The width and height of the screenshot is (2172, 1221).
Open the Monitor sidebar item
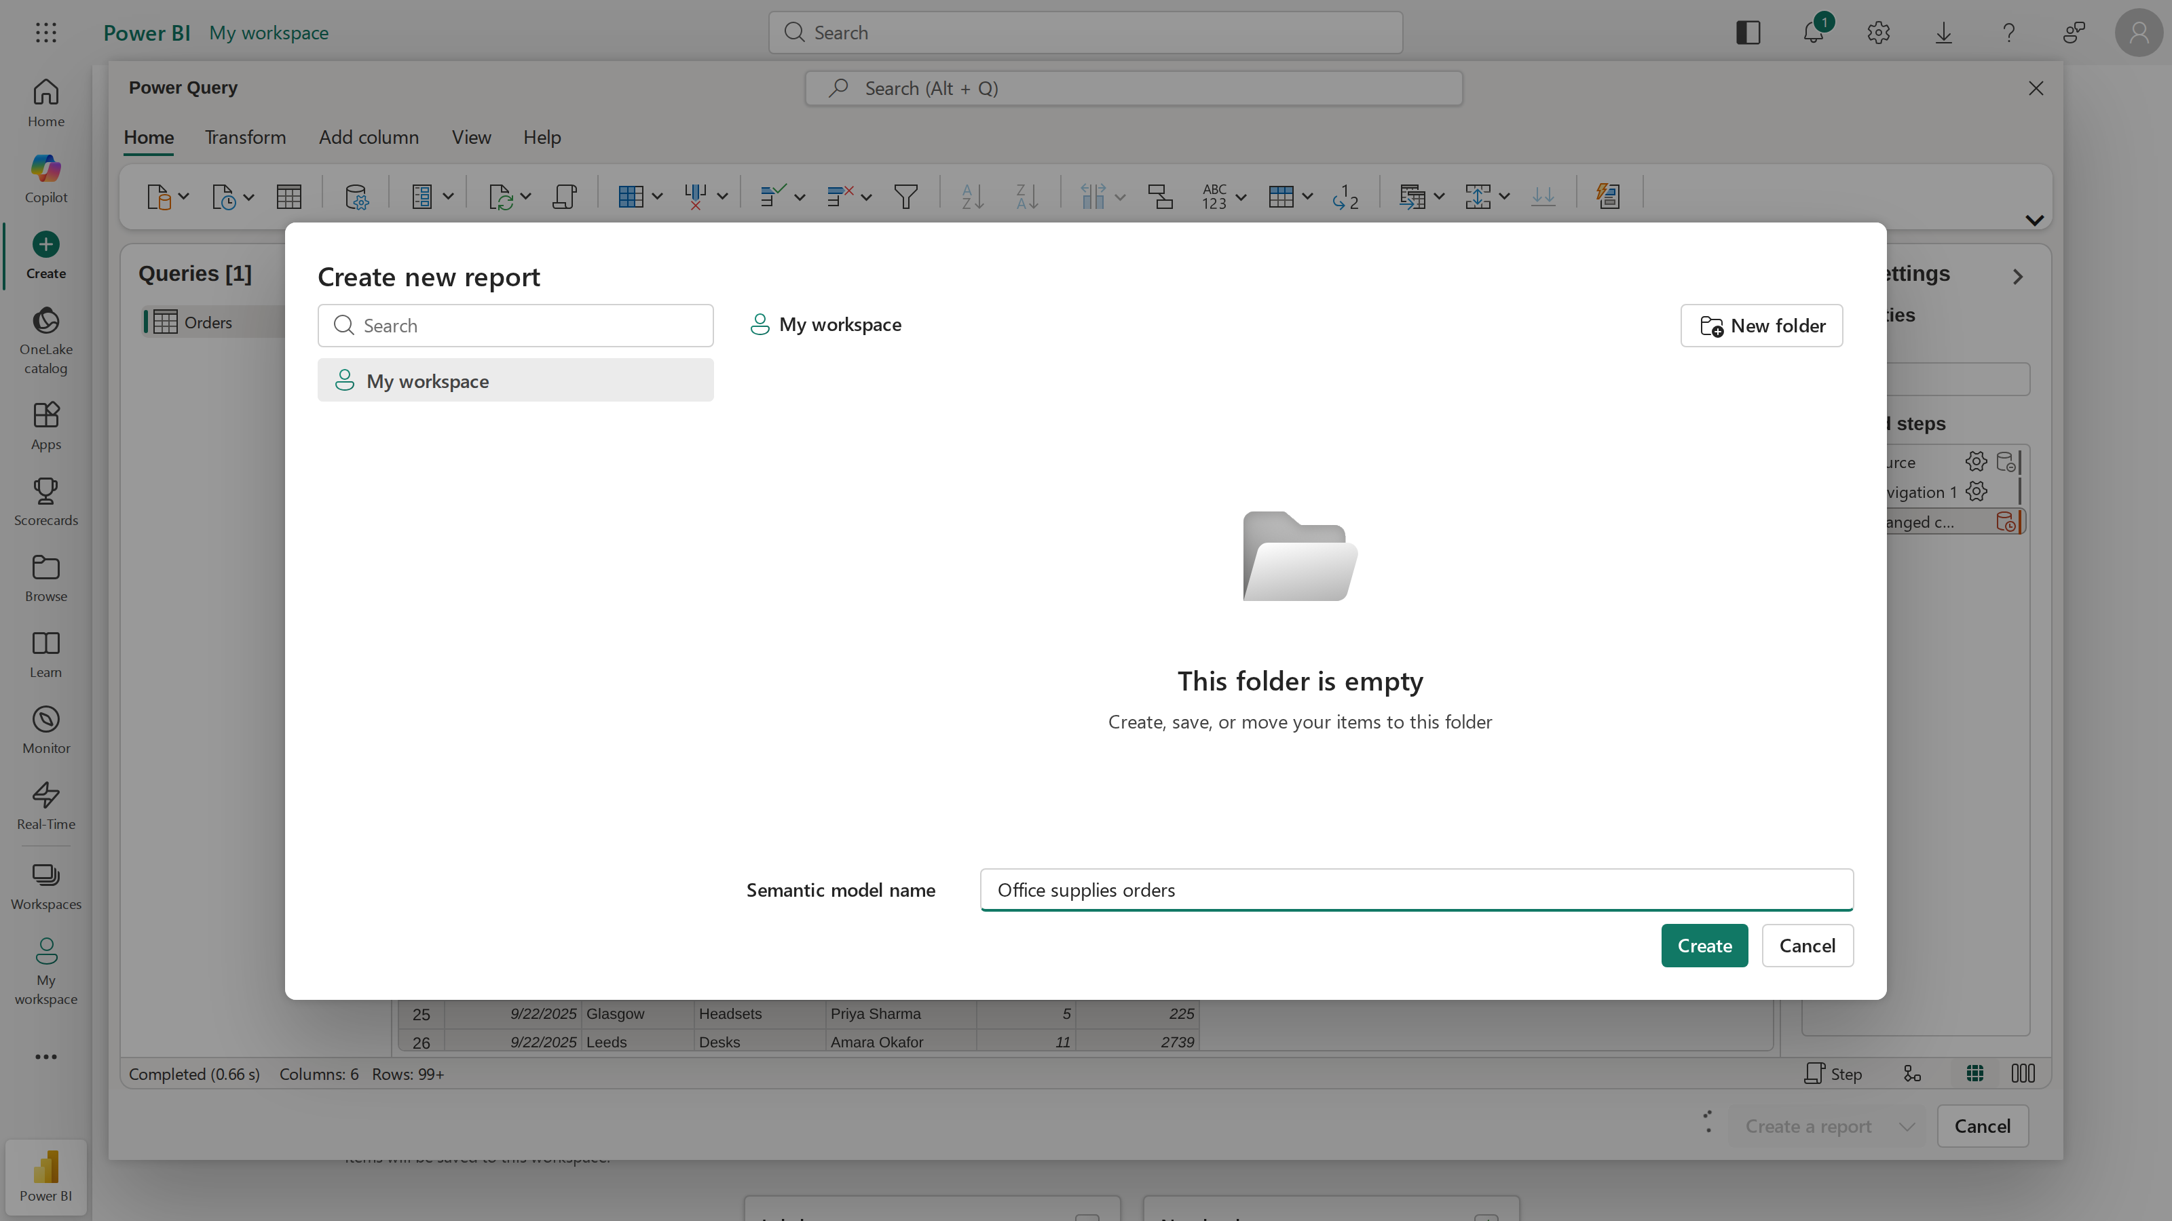click(45, 730)
